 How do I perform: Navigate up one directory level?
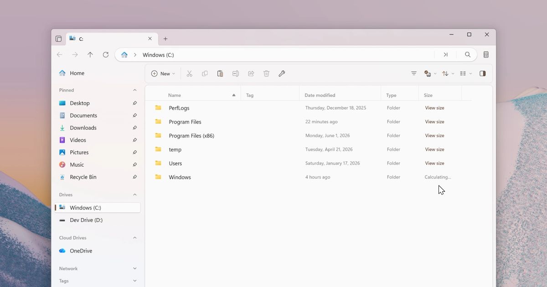tap(90, 55)
